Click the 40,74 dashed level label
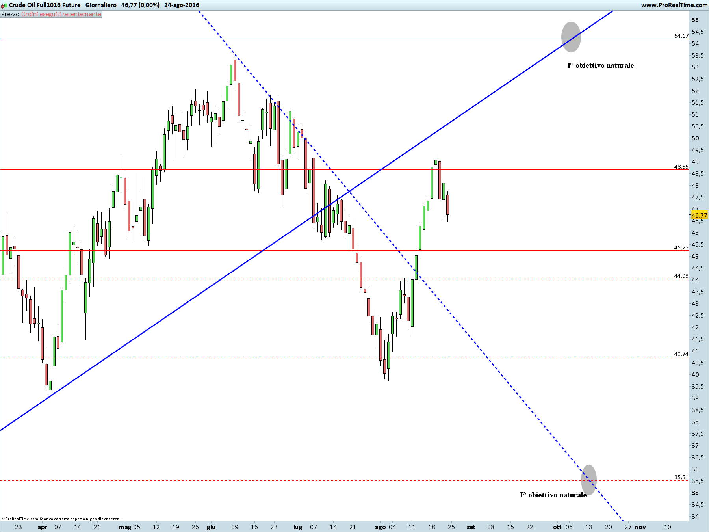This screenshot has height=532, width=709. click(681, 354)
